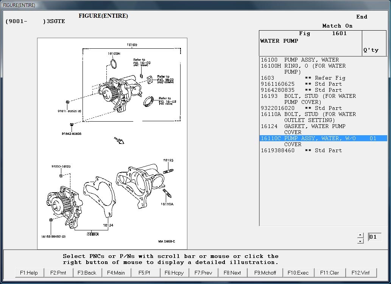Click the 16193-88460 label in diagram
The image size is (391, 284).
(x=53, y=236)
